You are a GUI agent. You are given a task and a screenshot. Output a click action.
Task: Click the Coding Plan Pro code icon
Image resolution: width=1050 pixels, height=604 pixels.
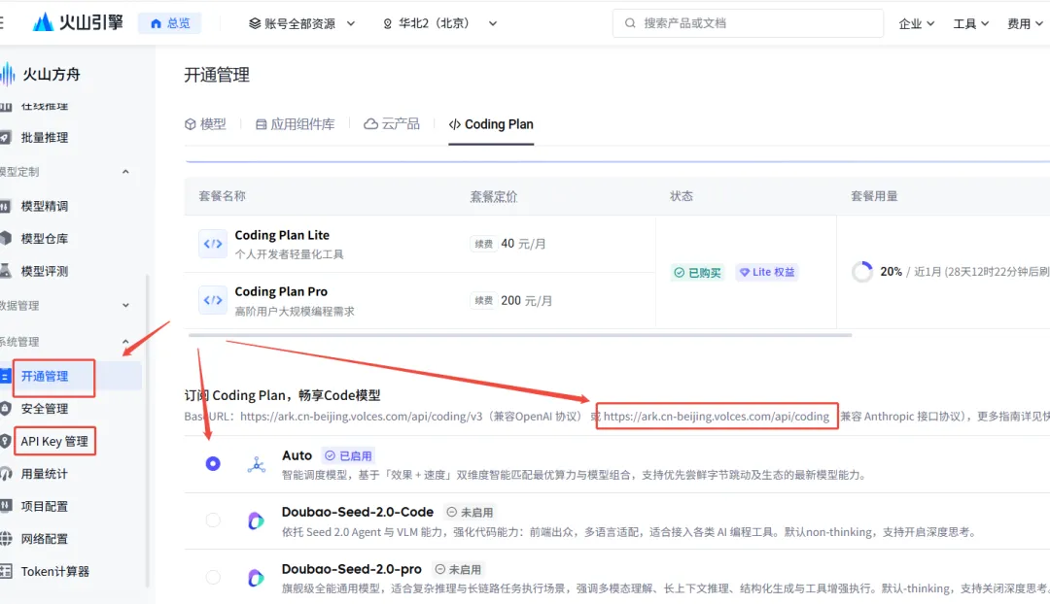click(213, 300)
